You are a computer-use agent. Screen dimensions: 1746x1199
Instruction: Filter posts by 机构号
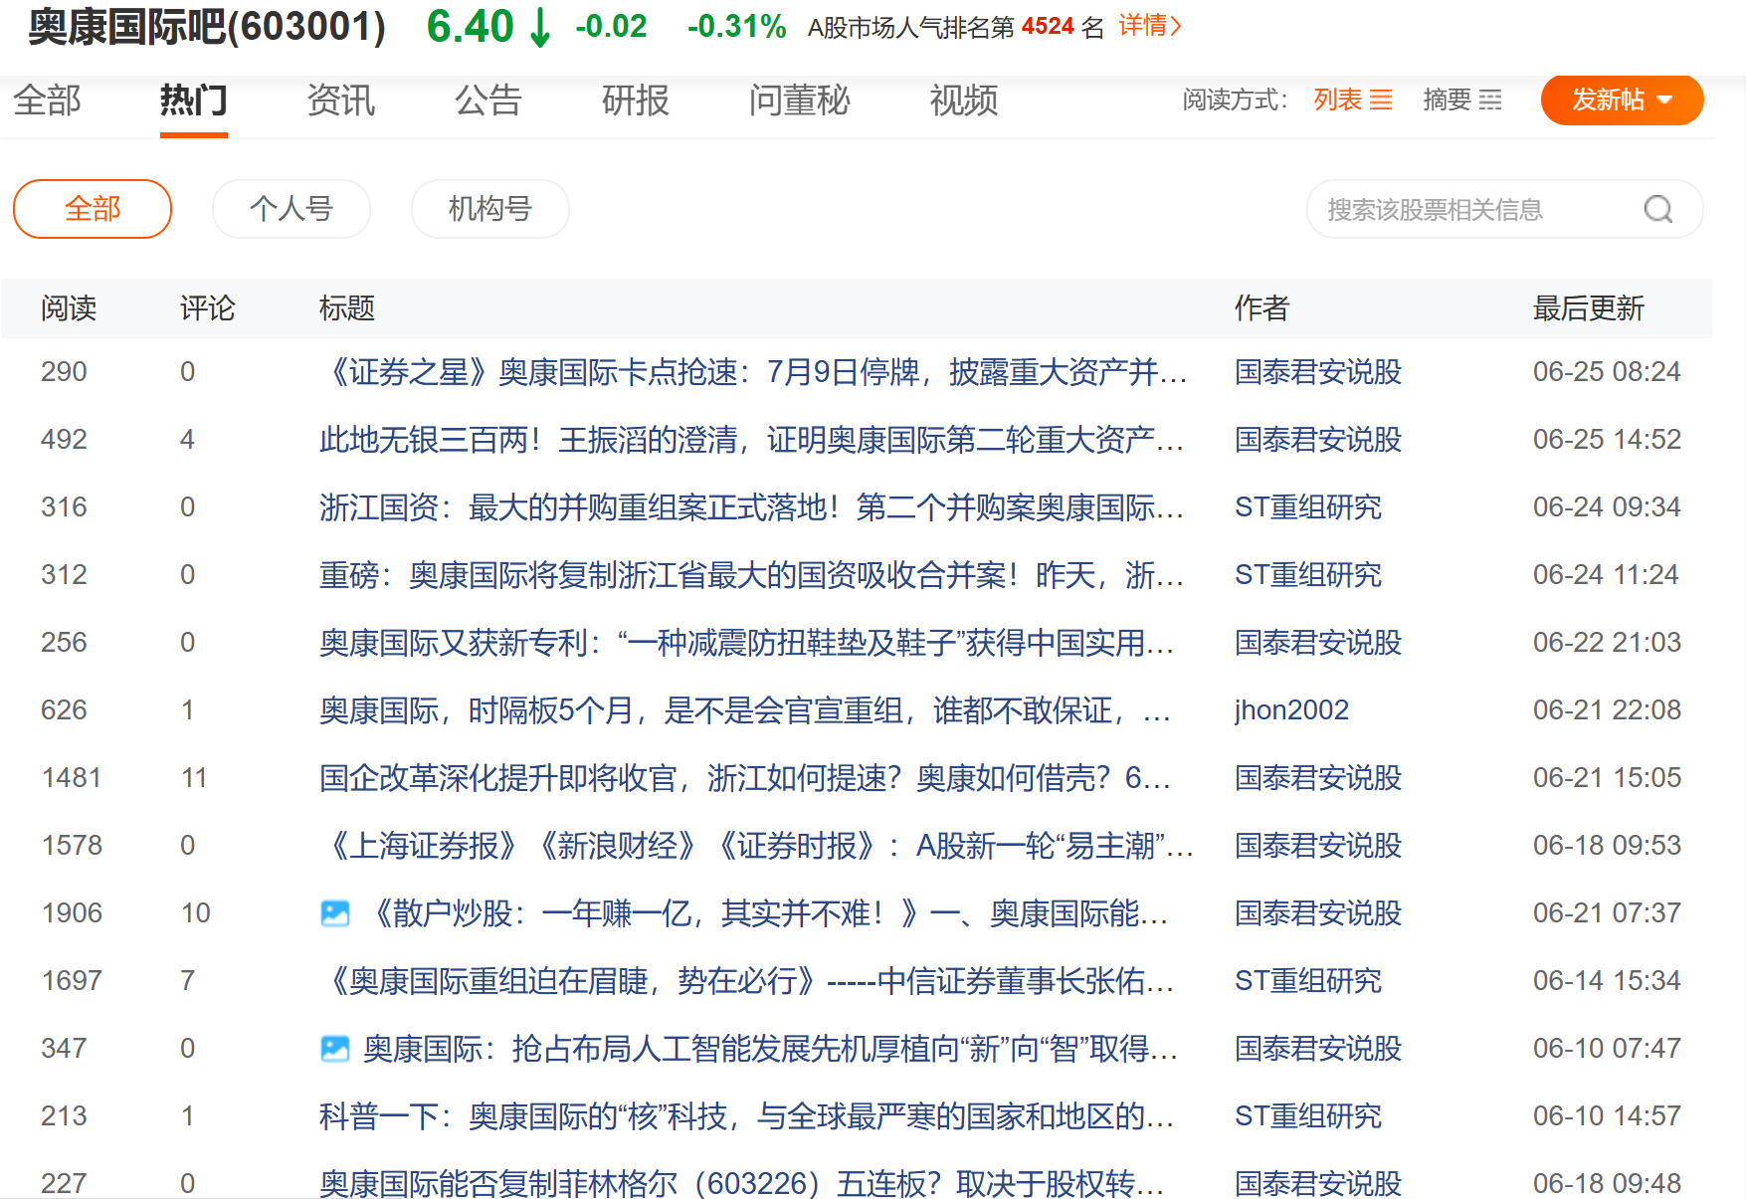tap(489, 209)
